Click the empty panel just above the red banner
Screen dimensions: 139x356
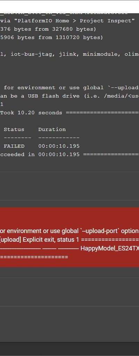[69, 186]
